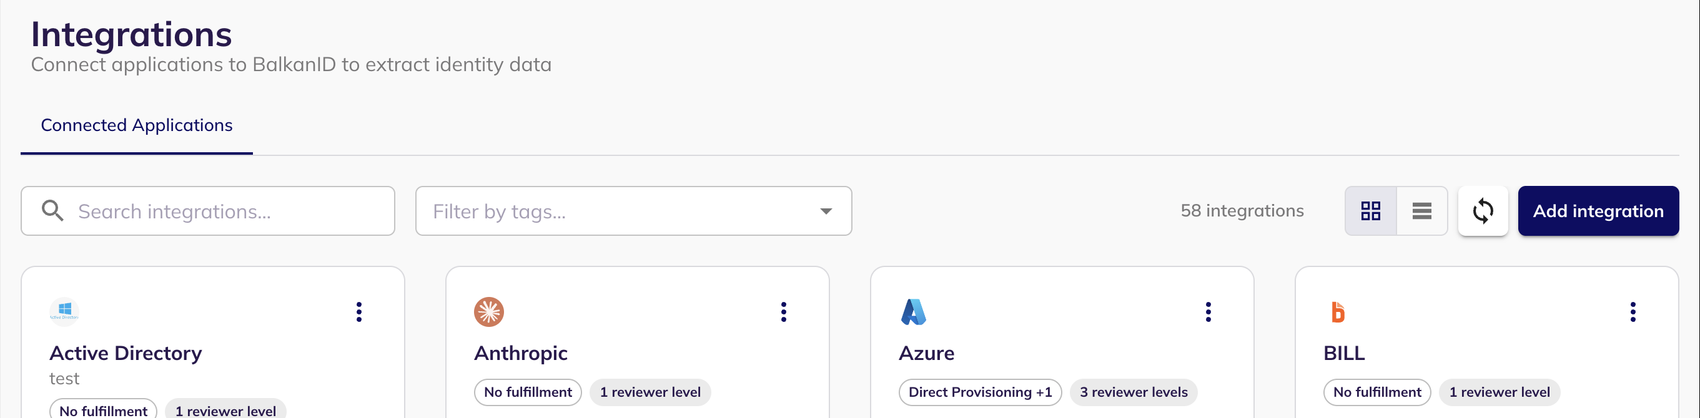Click the search magnifier icon
1700x418 pixels.
[53, 211]
